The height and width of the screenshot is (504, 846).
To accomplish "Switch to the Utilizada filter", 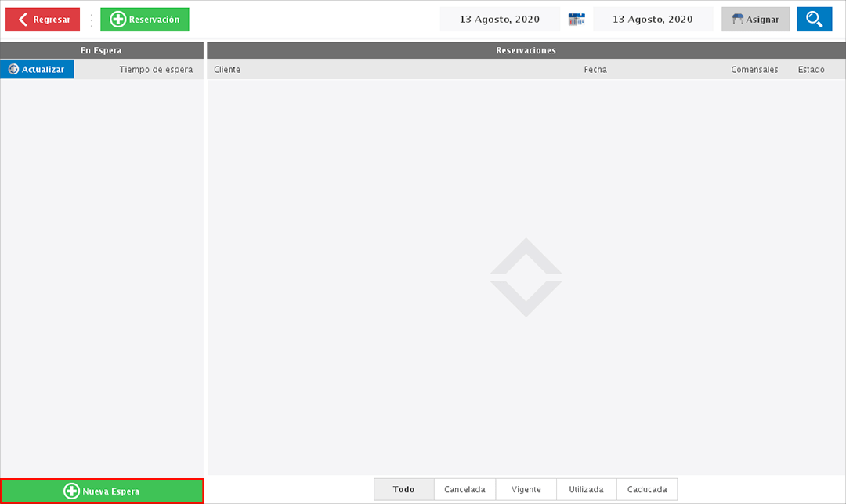I will pyautogui.click(x=586, y=489).
